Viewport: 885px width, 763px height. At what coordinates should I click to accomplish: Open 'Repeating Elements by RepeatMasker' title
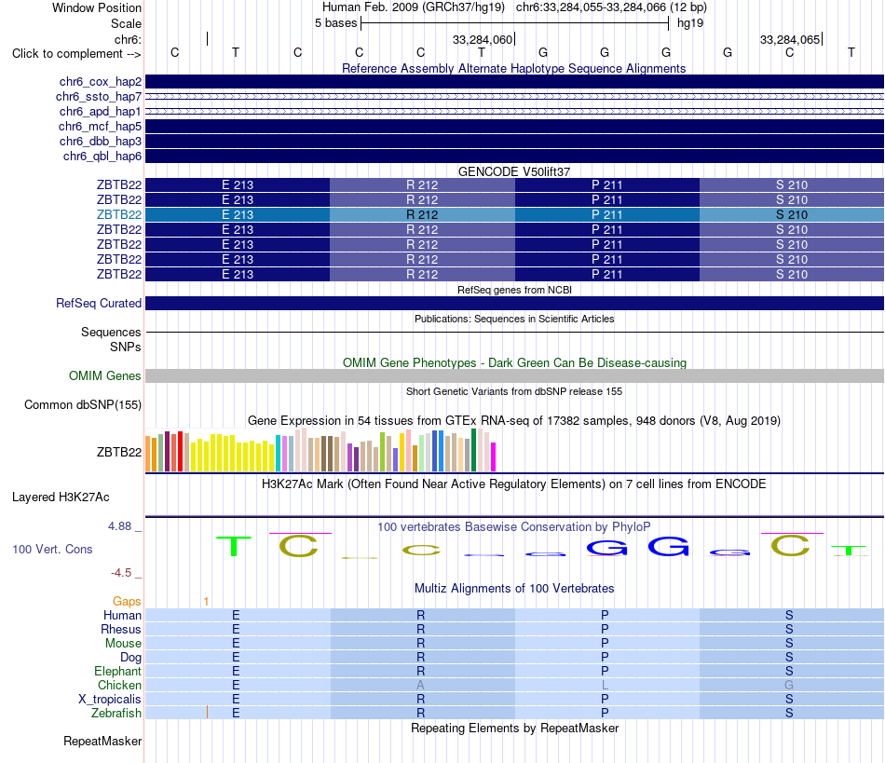[514, 728]
